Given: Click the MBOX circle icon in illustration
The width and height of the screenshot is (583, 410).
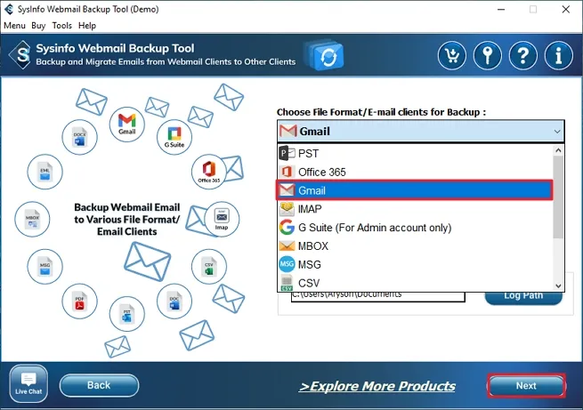Looking at the screenshot, I should point(32,219).
